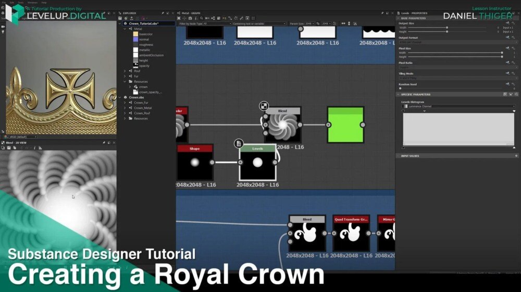
Task: Expand the Fur graph in Explorer
Action: point(125,76)
